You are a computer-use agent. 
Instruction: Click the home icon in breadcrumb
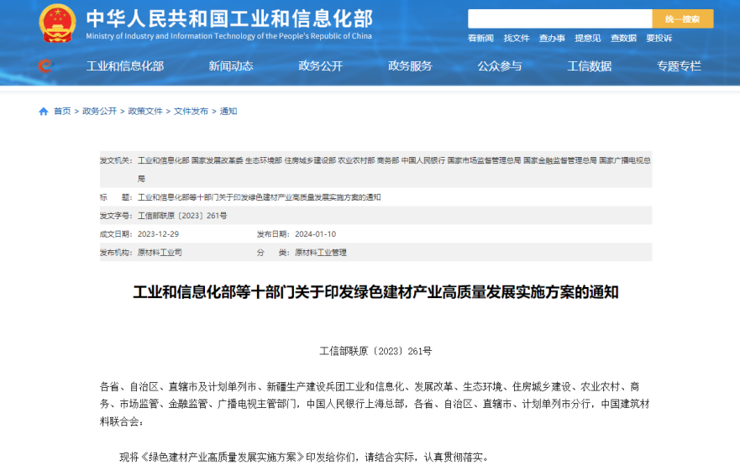pyautogui.click(x=44, y=112)
